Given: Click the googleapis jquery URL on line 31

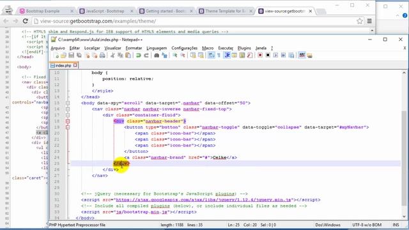Looking at the screenshot, I should 203,200.
